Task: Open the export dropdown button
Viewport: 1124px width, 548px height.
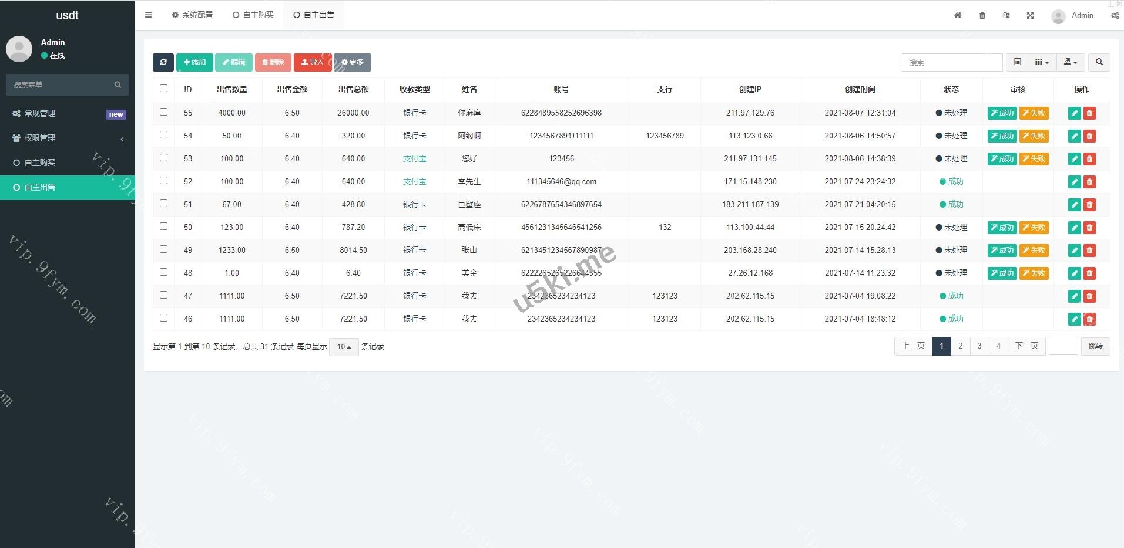Action: [x=1070, y=62]
